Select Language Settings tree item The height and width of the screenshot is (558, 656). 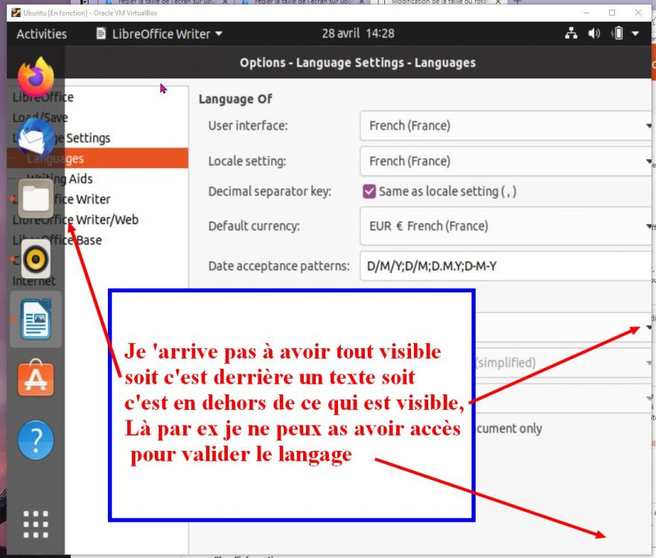point(62,138)
